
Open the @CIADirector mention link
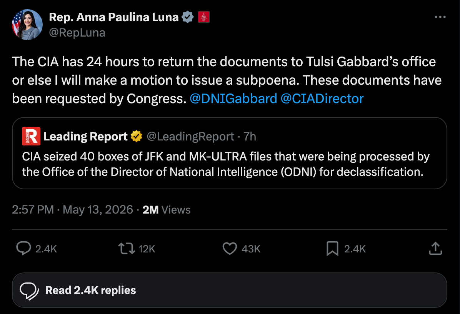pos(322,99)
